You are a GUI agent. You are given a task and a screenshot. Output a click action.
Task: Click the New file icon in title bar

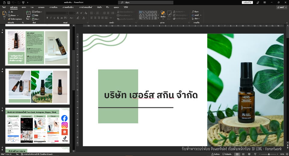pyautogui.click(x=4, y=3)
